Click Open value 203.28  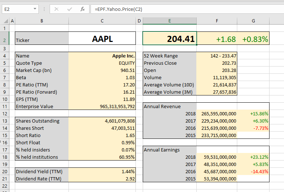217,70
